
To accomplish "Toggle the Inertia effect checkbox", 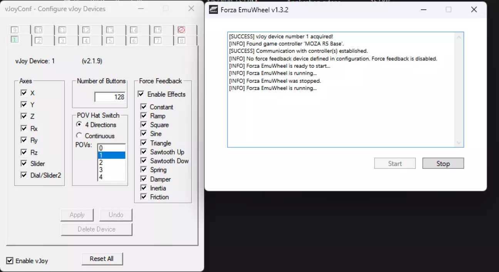I will point(144,188).
